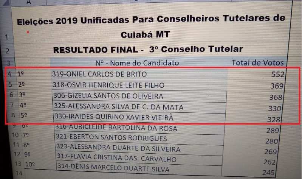
Task: Click the cell 325-ALESSANDRA SILVA DE C. DA MATA
Action: click(x=139, y=107)
